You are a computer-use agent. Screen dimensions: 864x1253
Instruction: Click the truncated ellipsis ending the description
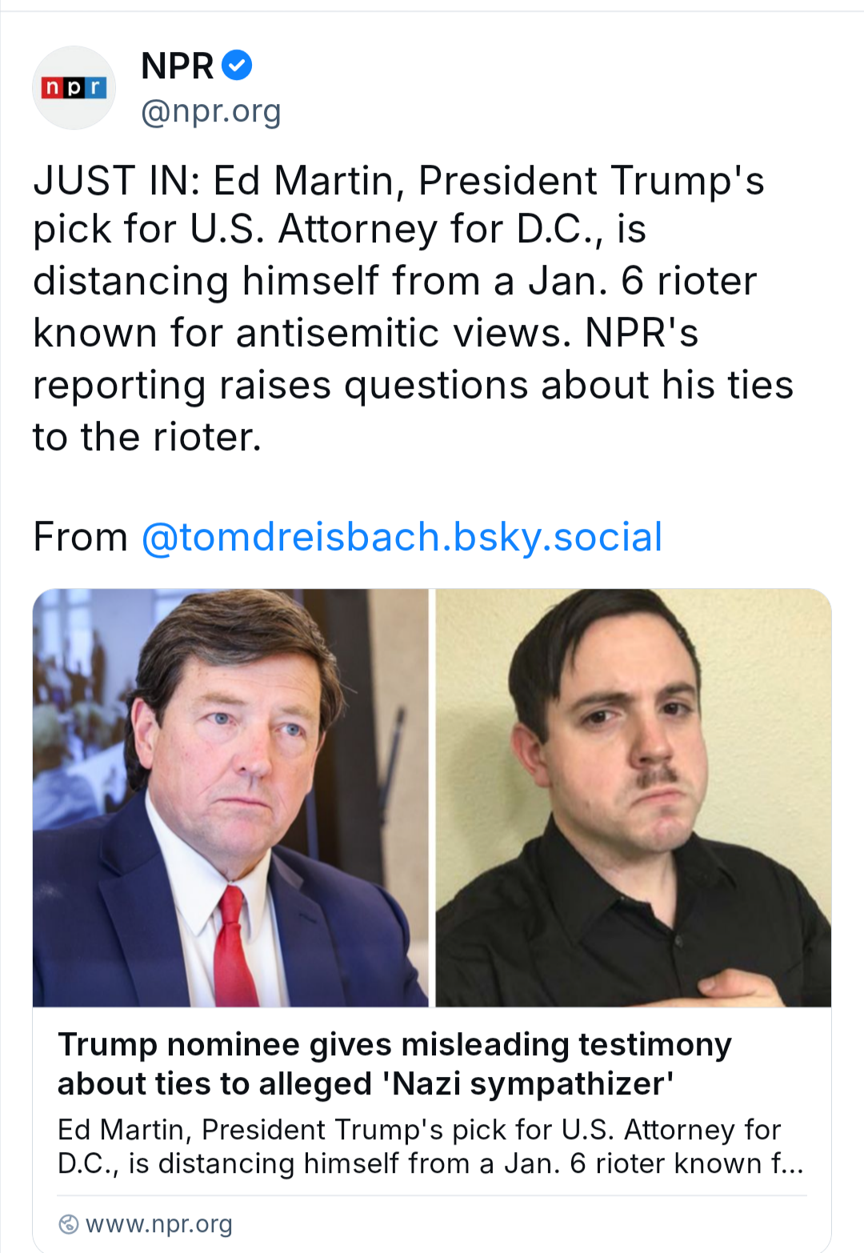click(791, 1164)
